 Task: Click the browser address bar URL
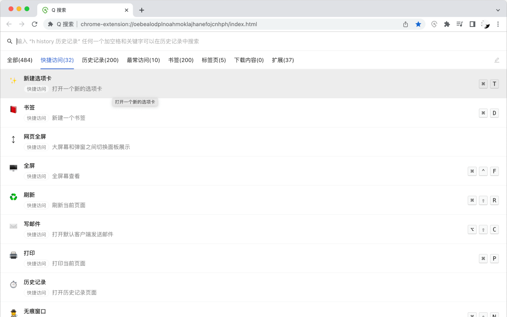point(169,24)
